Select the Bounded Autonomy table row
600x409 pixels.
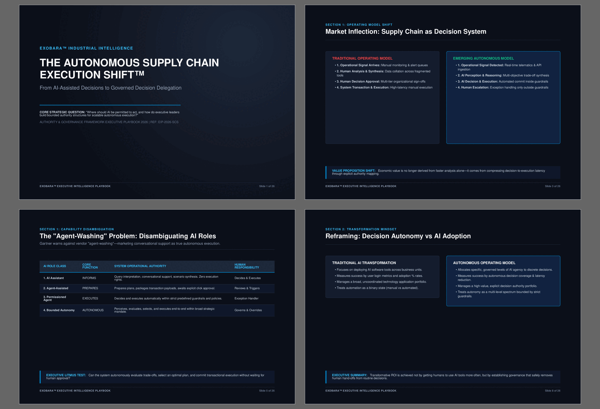click(157, 310)
